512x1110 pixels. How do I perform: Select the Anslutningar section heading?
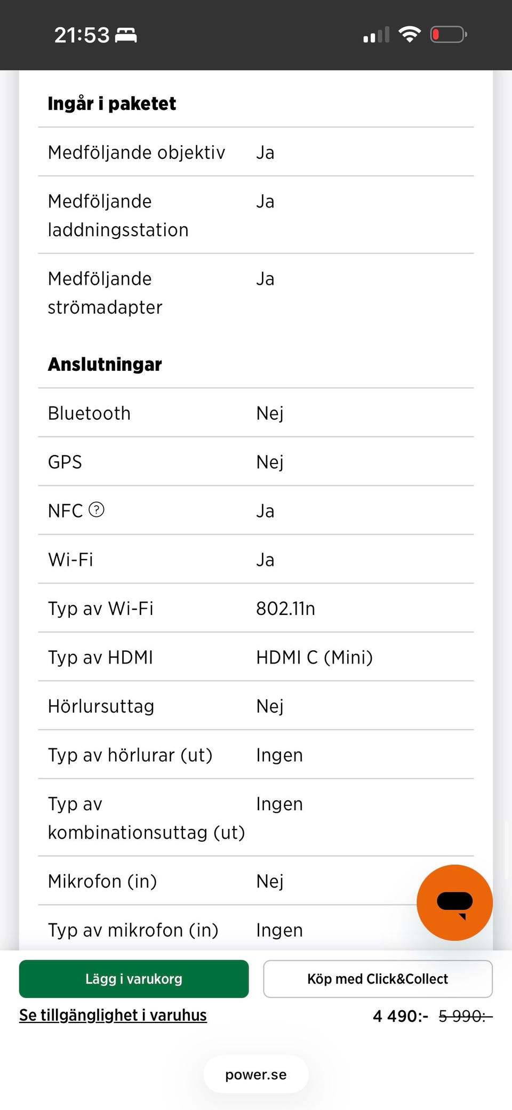[x=105, y=364]
